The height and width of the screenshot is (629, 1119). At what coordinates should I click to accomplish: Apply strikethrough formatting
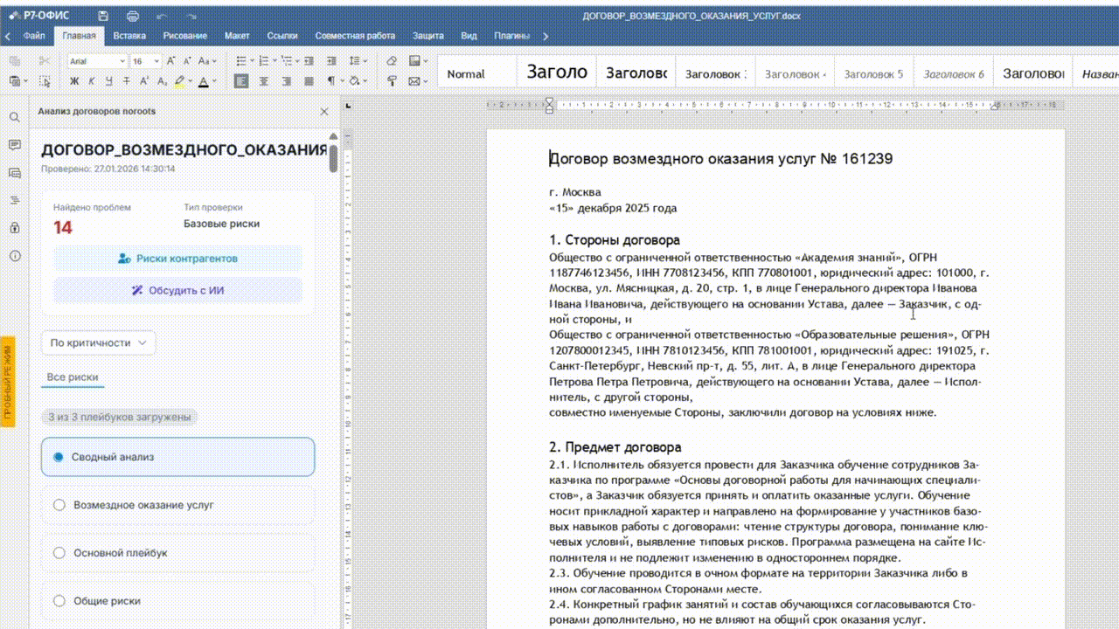pos(127,81)
